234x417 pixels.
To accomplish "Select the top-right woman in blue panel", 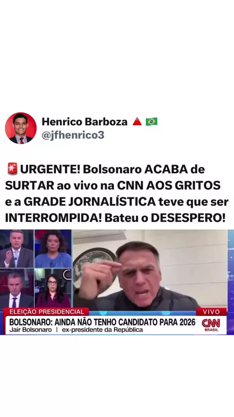I will coord(53,249).
